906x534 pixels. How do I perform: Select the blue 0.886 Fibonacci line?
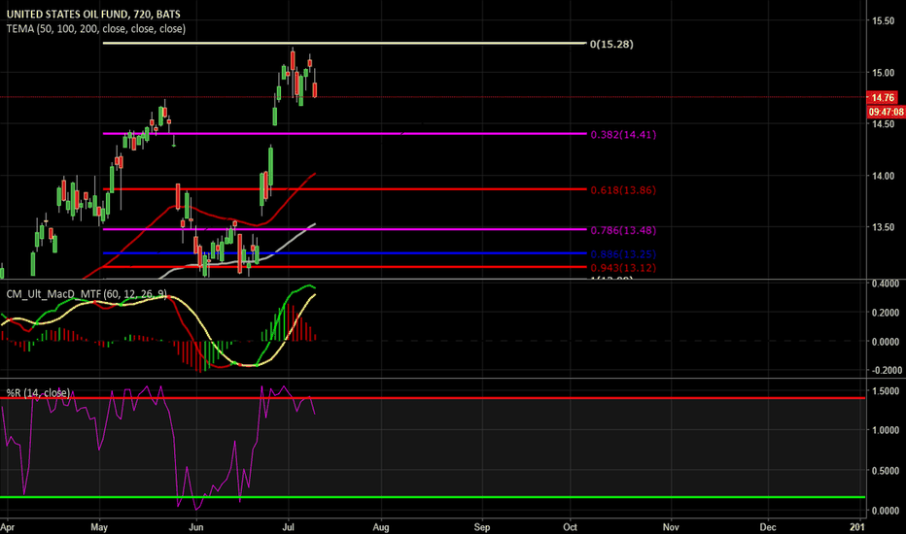pos(344,253)
